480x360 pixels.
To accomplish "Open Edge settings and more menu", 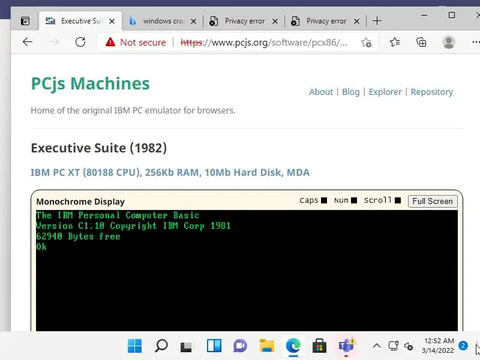I will (475, 42).
